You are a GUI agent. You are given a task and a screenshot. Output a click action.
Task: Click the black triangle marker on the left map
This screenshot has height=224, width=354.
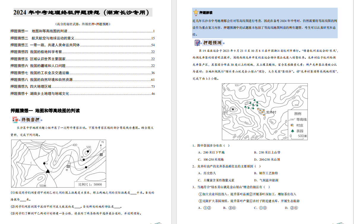[x=48, y=171]
